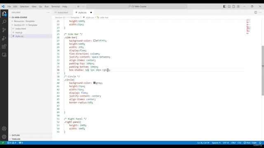Go to line via Ln 36, Col 34
The image size is (264, 148).
[203, 143]
